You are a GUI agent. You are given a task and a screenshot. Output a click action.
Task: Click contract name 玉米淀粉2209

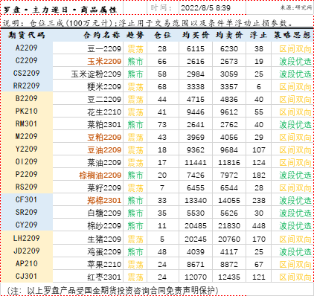point(96,74)
